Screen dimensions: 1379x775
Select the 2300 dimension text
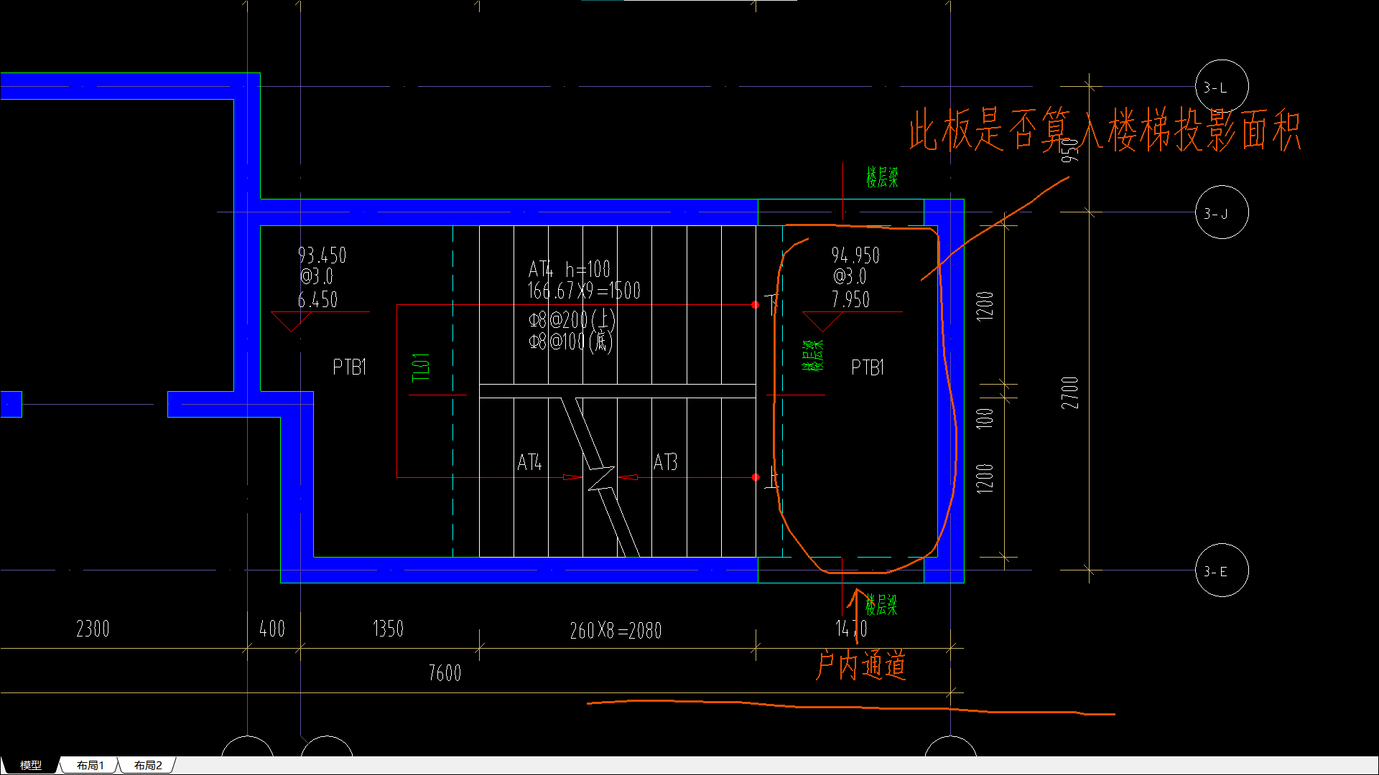(93, 629)
